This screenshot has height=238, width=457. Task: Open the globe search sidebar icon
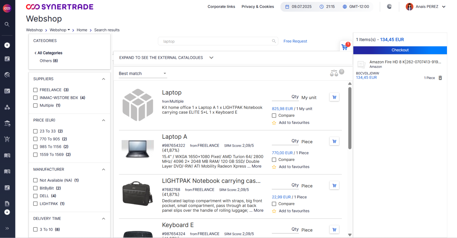pos(7,75)
